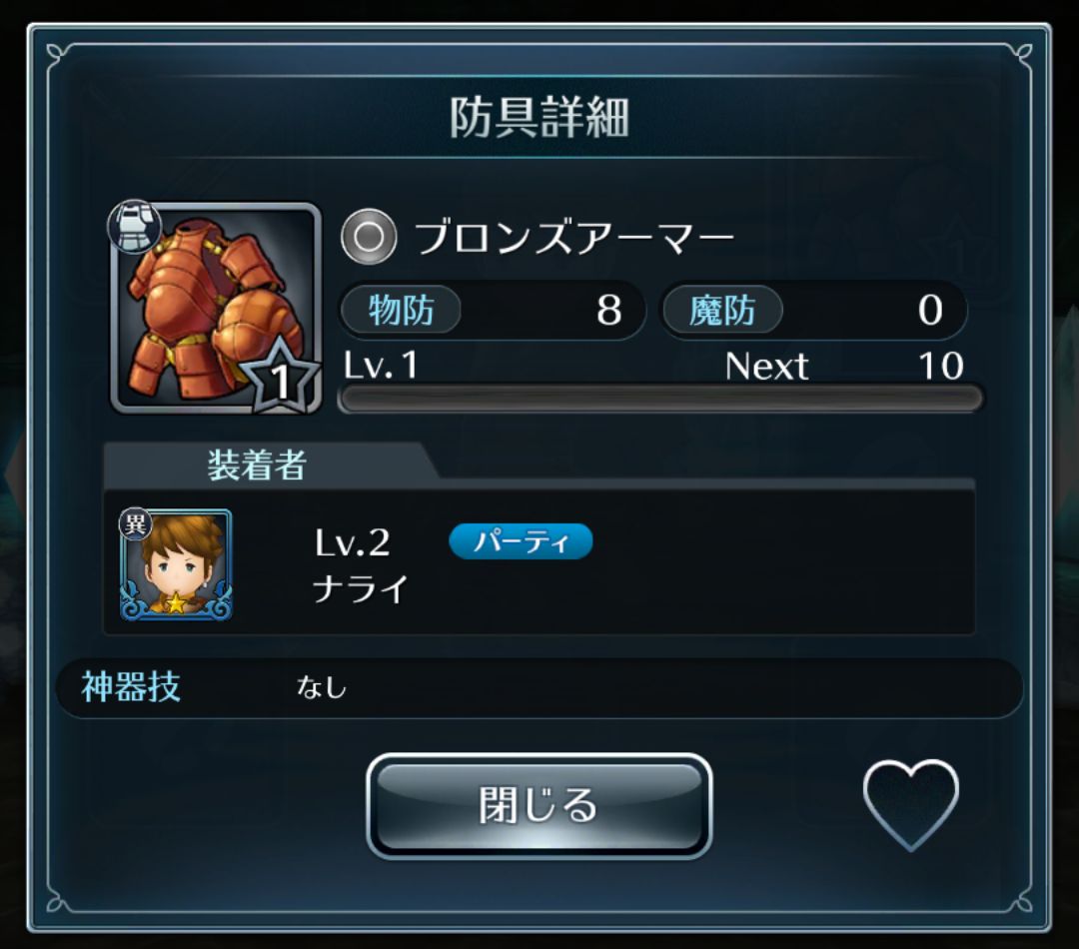The width and height of the screenshot is (1079, 949).
Task: Click the round attribute icon beside ブロンズアーマー
Action: (369, 238)
